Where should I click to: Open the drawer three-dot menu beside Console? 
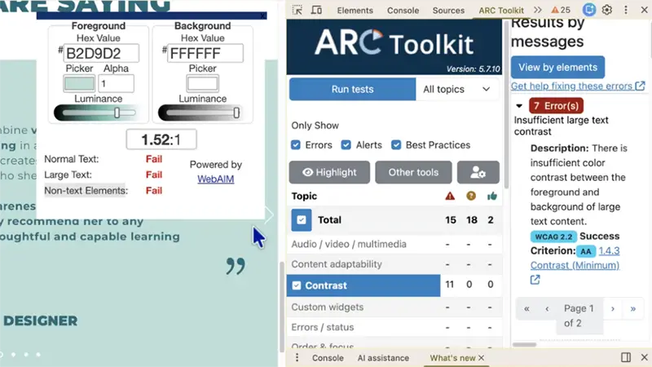tap(297, 357)
